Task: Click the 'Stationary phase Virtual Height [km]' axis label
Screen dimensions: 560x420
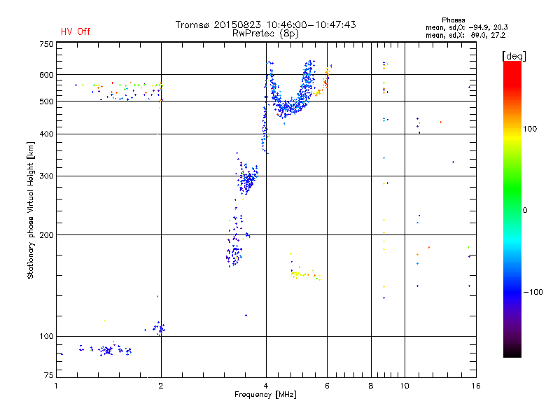Action: [x=31, y=210]
